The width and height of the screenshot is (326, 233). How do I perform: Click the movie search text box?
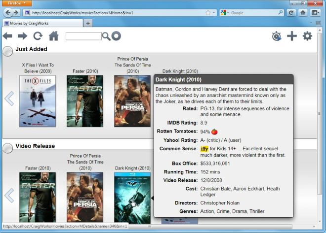[x=83, y=36]
